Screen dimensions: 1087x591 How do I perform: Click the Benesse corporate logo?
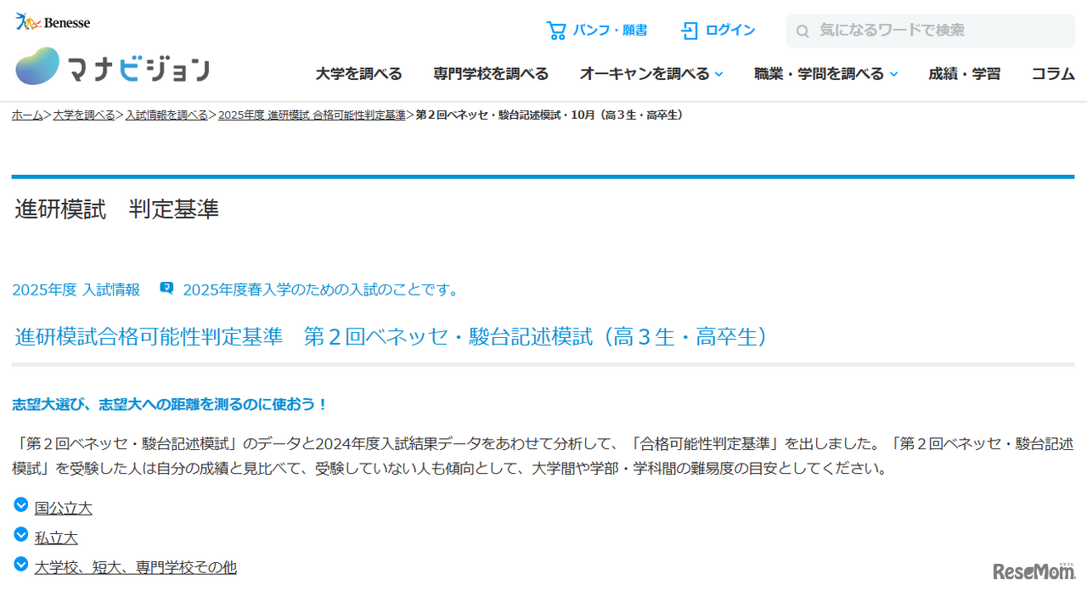pyautogui.click(x=53, y=21)
